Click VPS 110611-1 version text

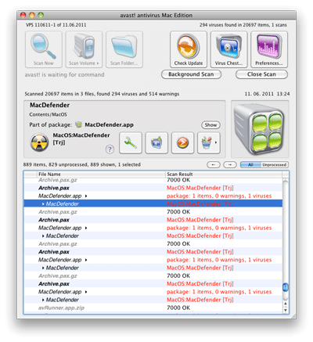(56, 25)
